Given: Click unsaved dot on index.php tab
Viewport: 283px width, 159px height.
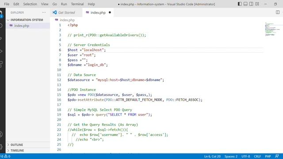Looking at the screenshot, I should pos(110,12).
